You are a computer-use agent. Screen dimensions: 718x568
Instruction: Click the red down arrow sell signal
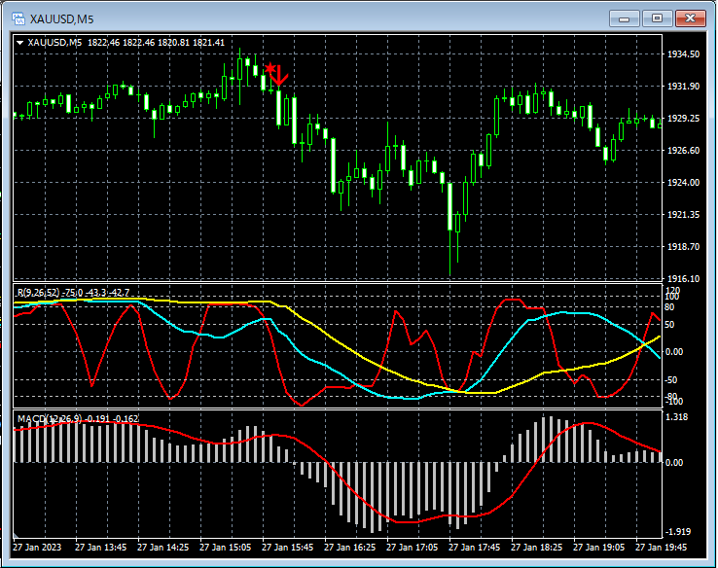point(277,75)
